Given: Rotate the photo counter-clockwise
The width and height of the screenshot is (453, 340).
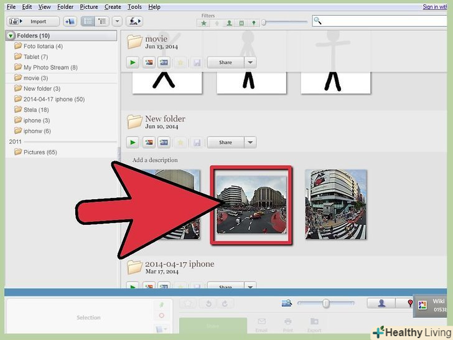Looking at the screenshot, I should coord(208,304).
